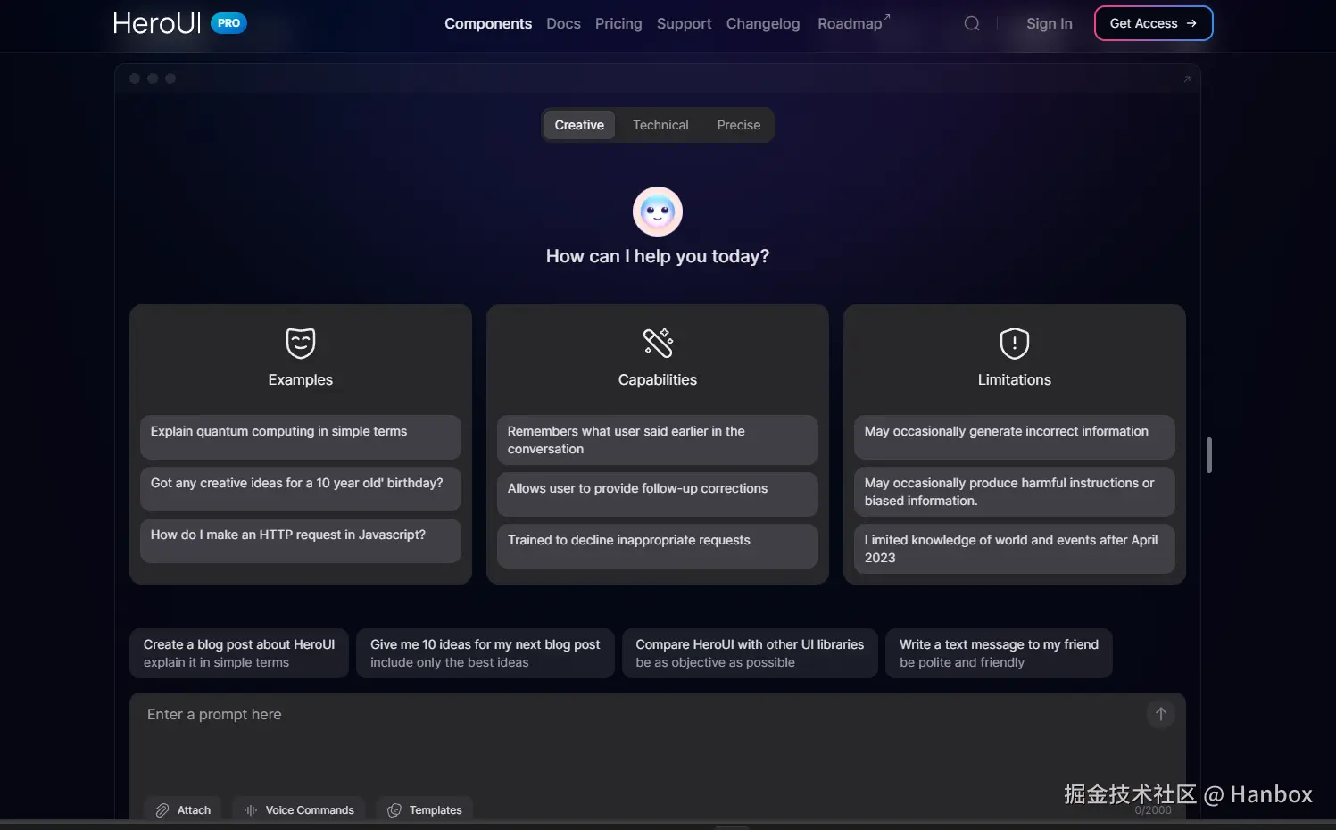Click Sign In

[1050, 23]
